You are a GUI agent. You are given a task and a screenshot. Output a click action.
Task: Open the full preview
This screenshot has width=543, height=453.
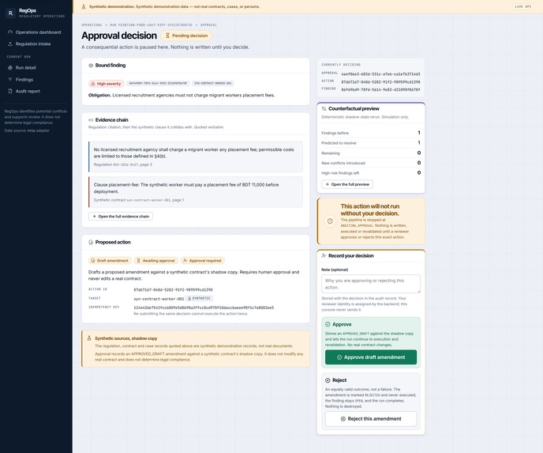point(347,184)
